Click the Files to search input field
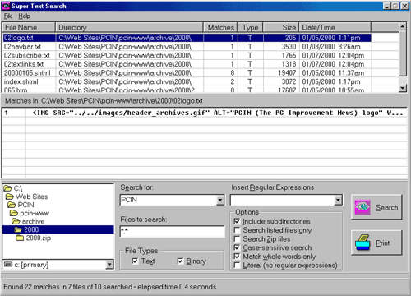The height and width of the screenshot is (296, 411). pos(172,232)
